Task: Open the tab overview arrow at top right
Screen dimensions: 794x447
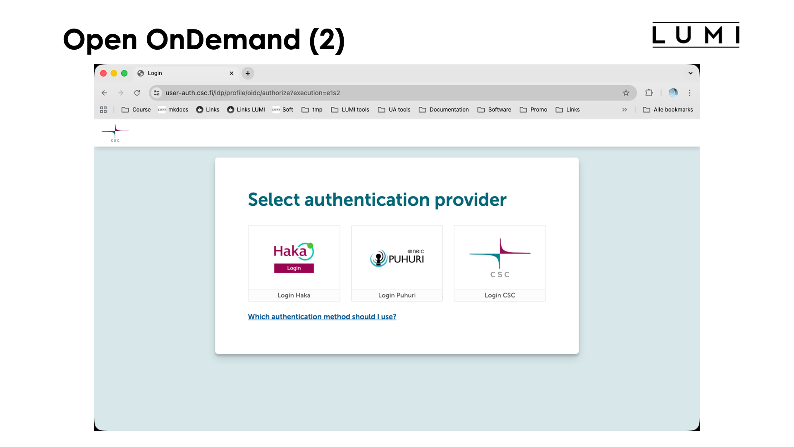Action: coord(690,73)
